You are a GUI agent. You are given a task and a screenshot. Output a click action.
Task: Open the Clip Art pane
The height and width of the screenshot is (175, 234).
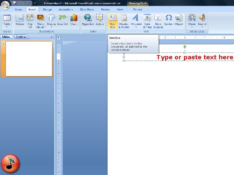click(30, 21)
